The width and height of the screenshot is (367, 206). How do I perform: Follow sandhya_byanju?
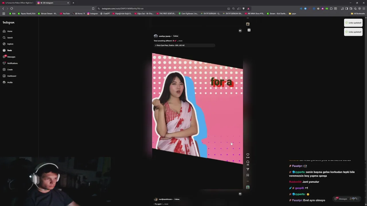[176, 36]
